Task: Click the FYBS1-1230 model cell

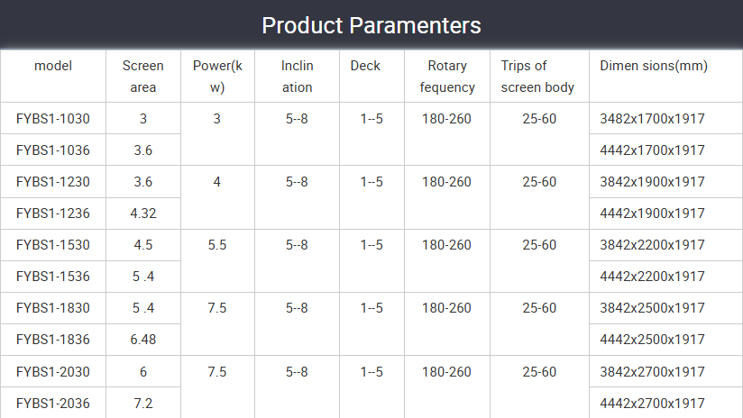Action: tap(53, 181)
